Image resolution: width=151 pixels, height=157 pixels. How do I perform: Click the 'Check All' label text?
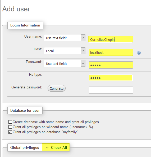click(x=59, y=147)
